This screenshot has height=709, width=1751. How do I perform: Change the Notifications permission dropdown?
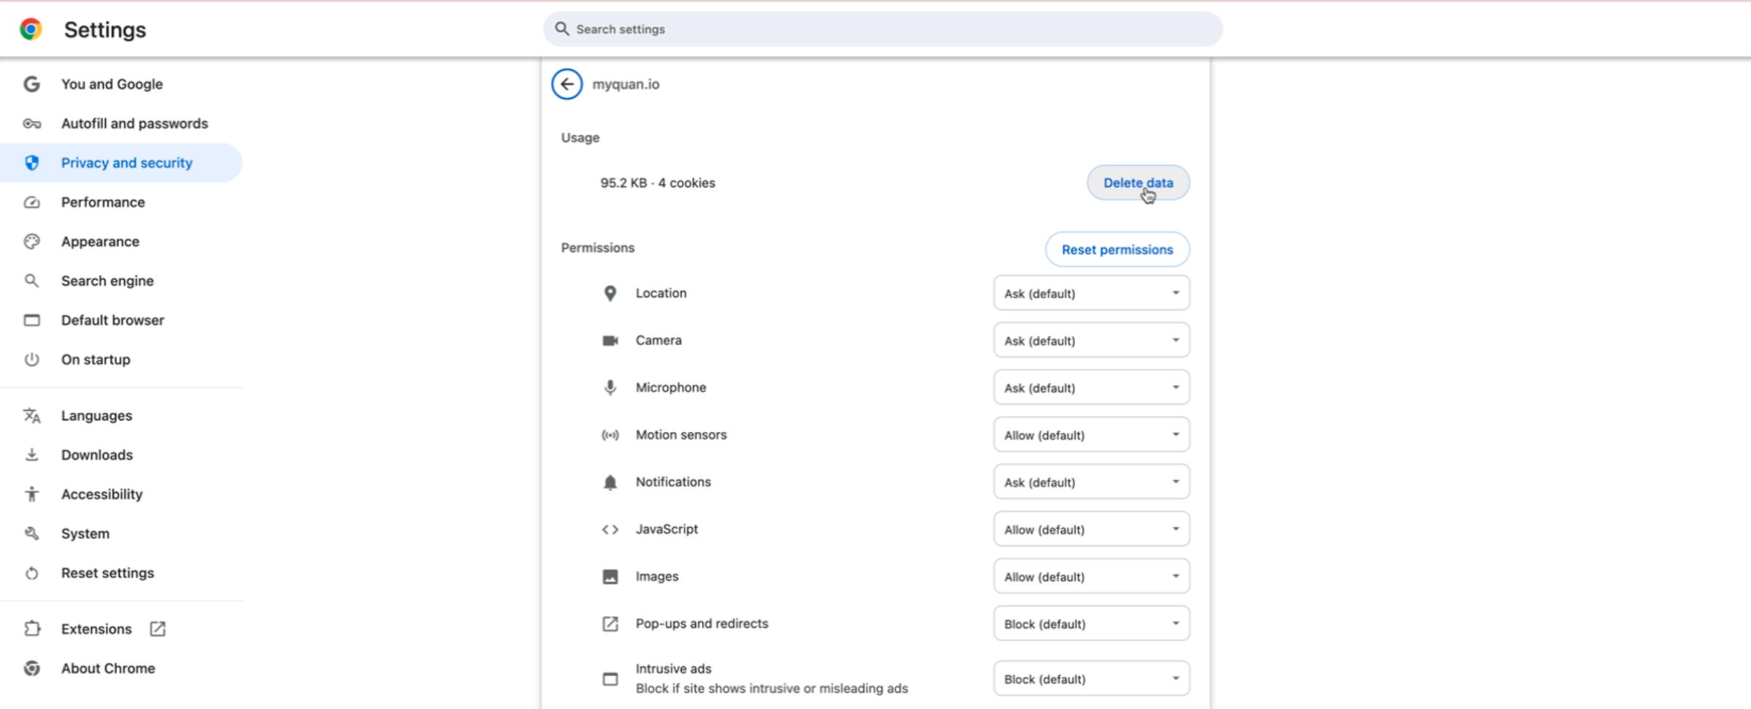(1091, 482)
